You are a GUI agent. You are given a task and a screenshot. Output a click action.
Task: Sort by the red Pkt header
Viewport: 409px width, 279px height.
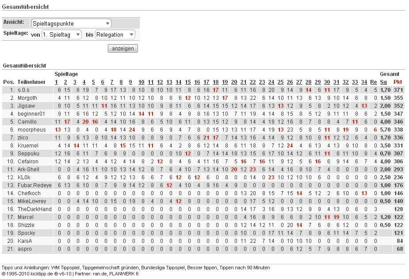tap(398, 82)
